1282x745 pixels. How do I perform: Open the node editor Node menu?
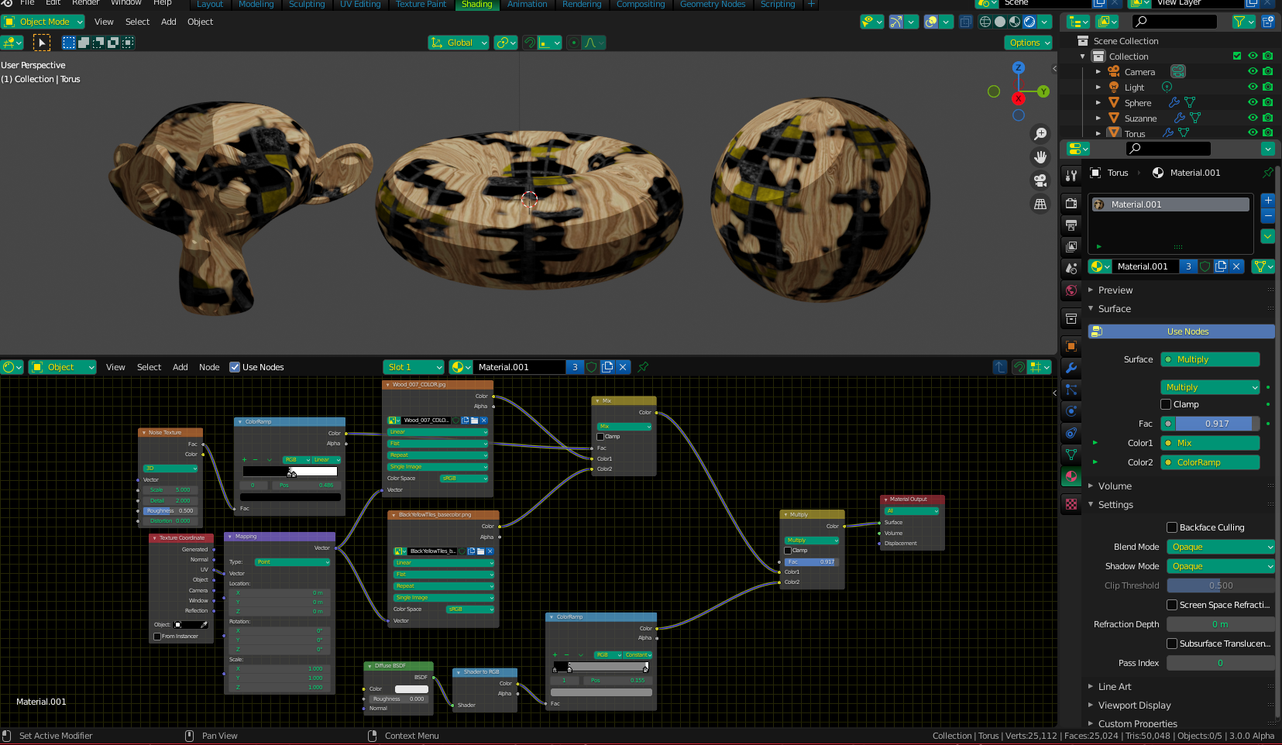[x=209, y=367]
